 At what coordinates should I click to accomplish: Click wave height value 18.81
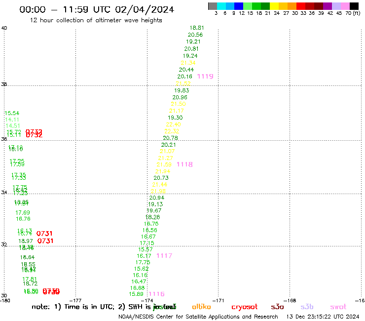(x=197, y=28)
